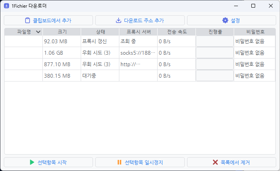The width and height of the screenshot is (280, 171).
Task: Click 우회 시도 (3) in the 877.10 MB row
Action: [x=100, y=64]
